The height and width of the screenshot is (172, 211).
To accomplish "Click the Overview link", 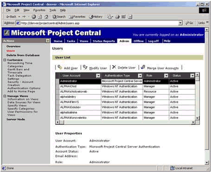I will (x=13, y=46).
